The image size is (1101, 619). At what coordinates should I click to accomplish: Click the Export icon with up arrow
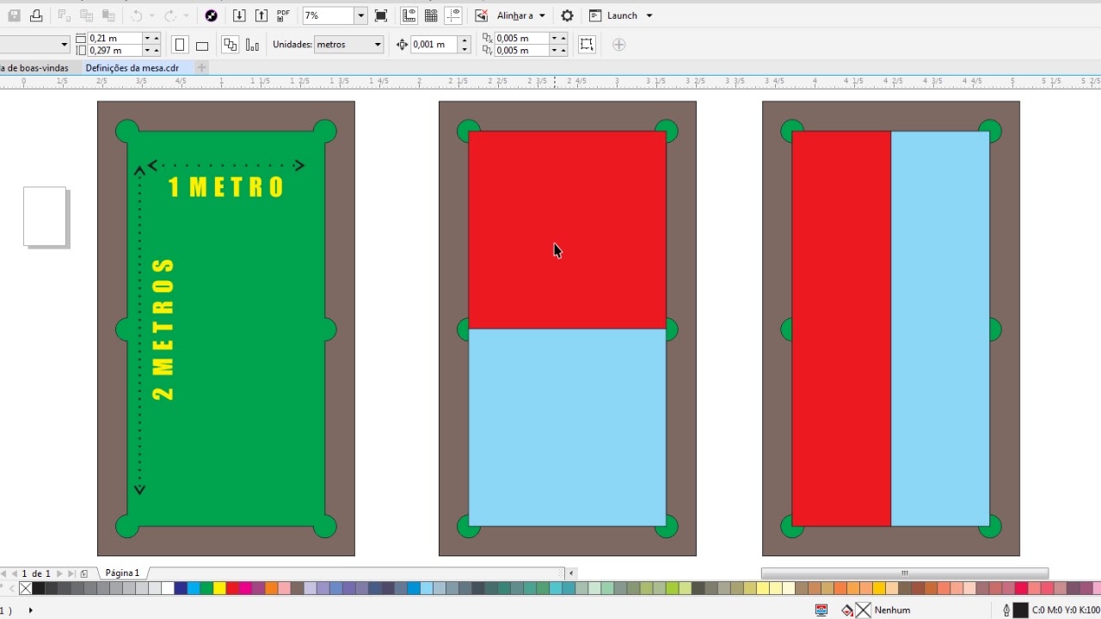click(261, 15)
